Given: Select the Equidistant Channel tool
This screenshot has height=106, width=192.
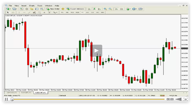Looking at the screenshot, I should coord(34,12).
